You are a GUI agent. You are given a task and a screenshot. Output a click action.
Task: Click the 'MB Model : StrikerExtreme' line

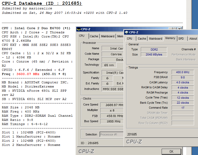tap(28, 87)
